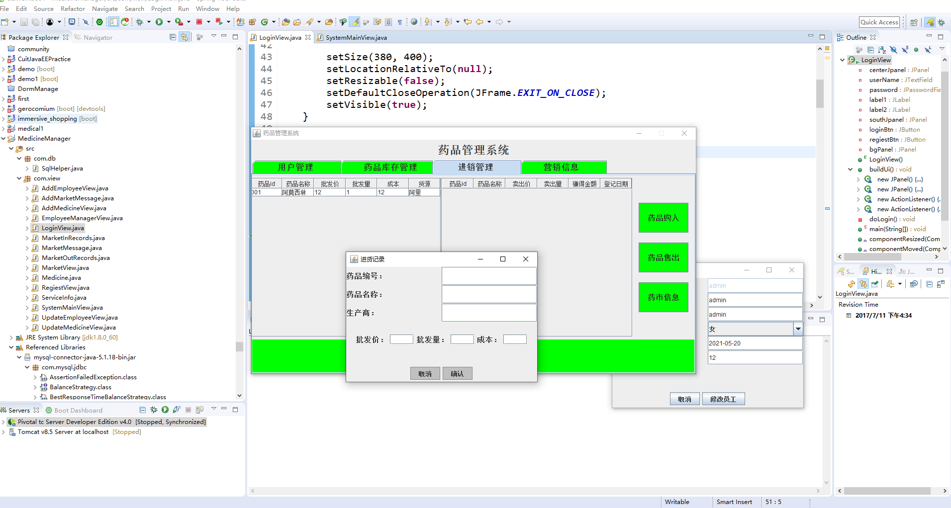
Task: Click the 确认 button in the 进货记录 dialog
Action: (457, 373)
